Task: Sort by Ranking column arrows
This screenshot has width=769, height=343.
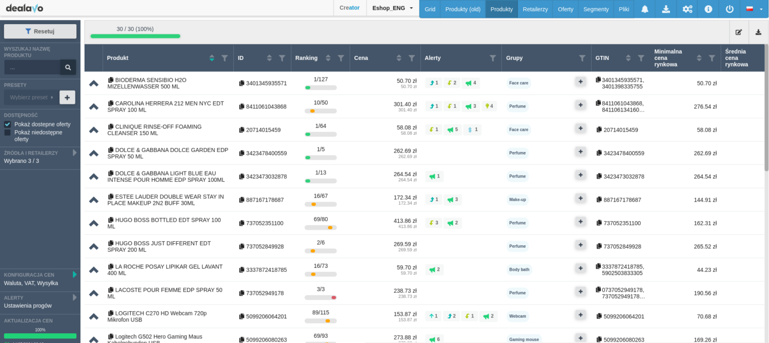Action: tap(328, 58)
